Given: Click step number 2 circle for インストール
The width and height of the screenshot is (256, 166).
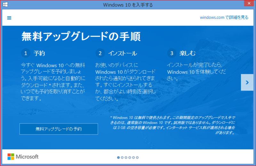Looking at the screenshot, I should 100,53.
